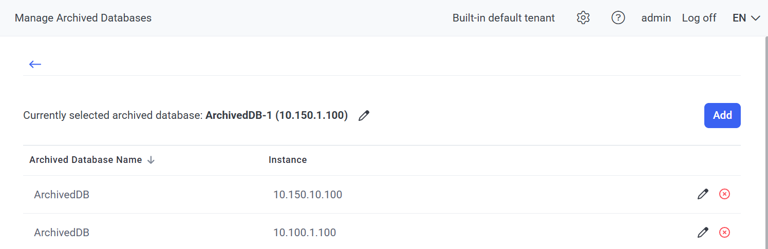
Task: Click the 10.150.10.100 instance cell
Action: click(x=307, y=195)
